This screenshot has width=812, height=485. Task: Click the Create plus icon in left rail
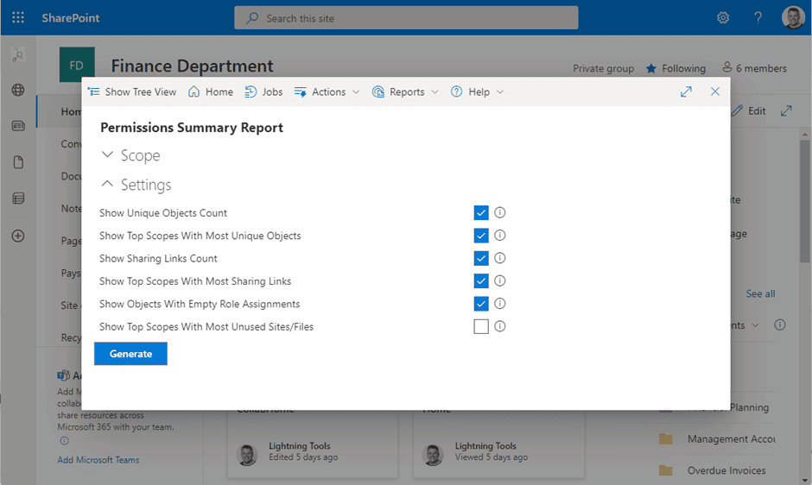pyautogui.click(x=18, y=236)
